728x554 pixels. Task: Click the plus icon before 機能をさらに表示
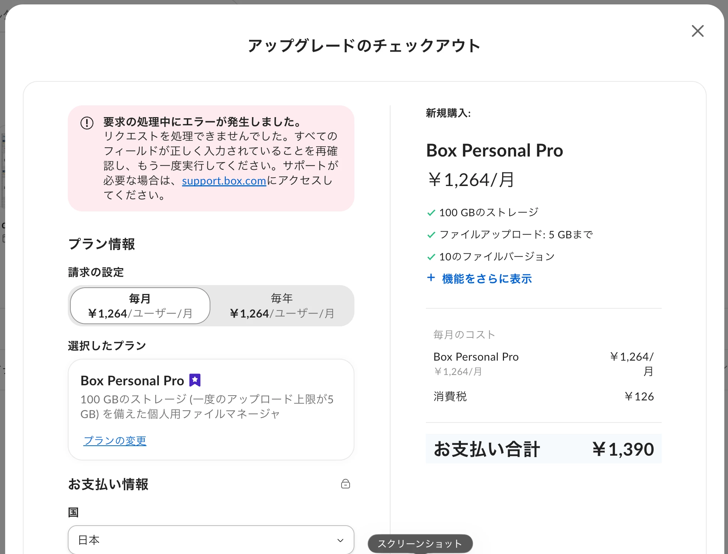(x=431, y=278)
